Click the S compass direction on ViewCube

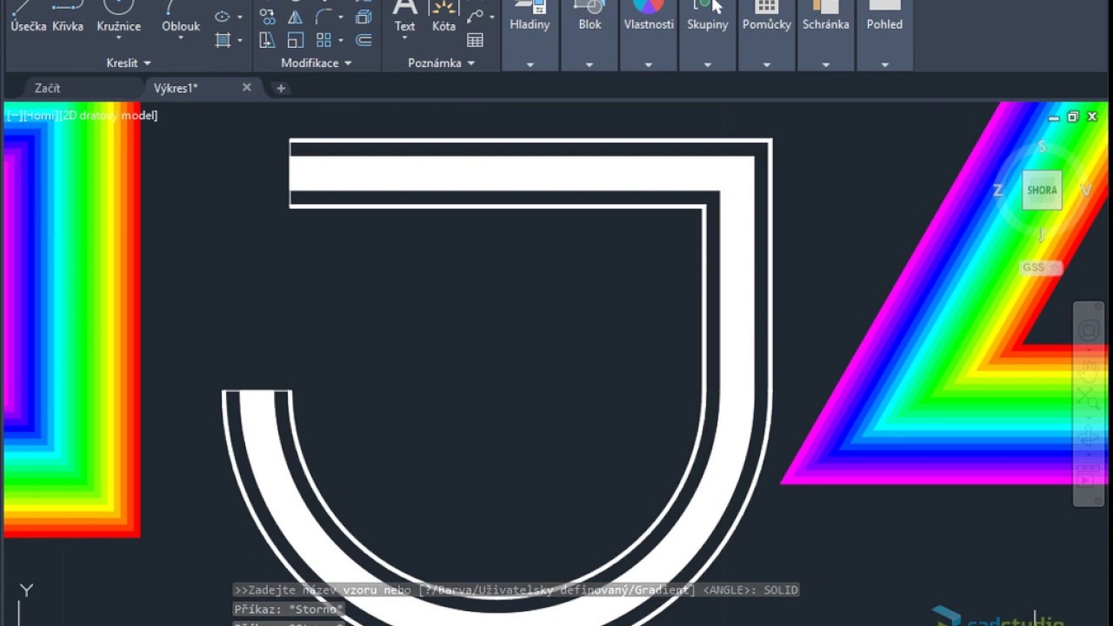point(1042,147)
